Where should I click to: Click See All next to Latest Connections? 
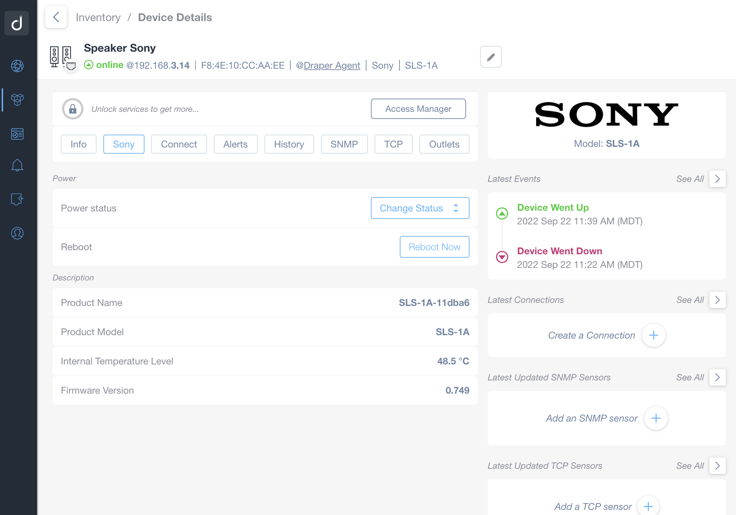click(690, 300)
